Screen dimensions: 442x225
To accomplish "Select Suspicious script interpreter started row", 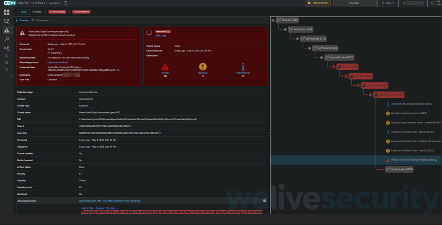I will click(x=413, y=123).
